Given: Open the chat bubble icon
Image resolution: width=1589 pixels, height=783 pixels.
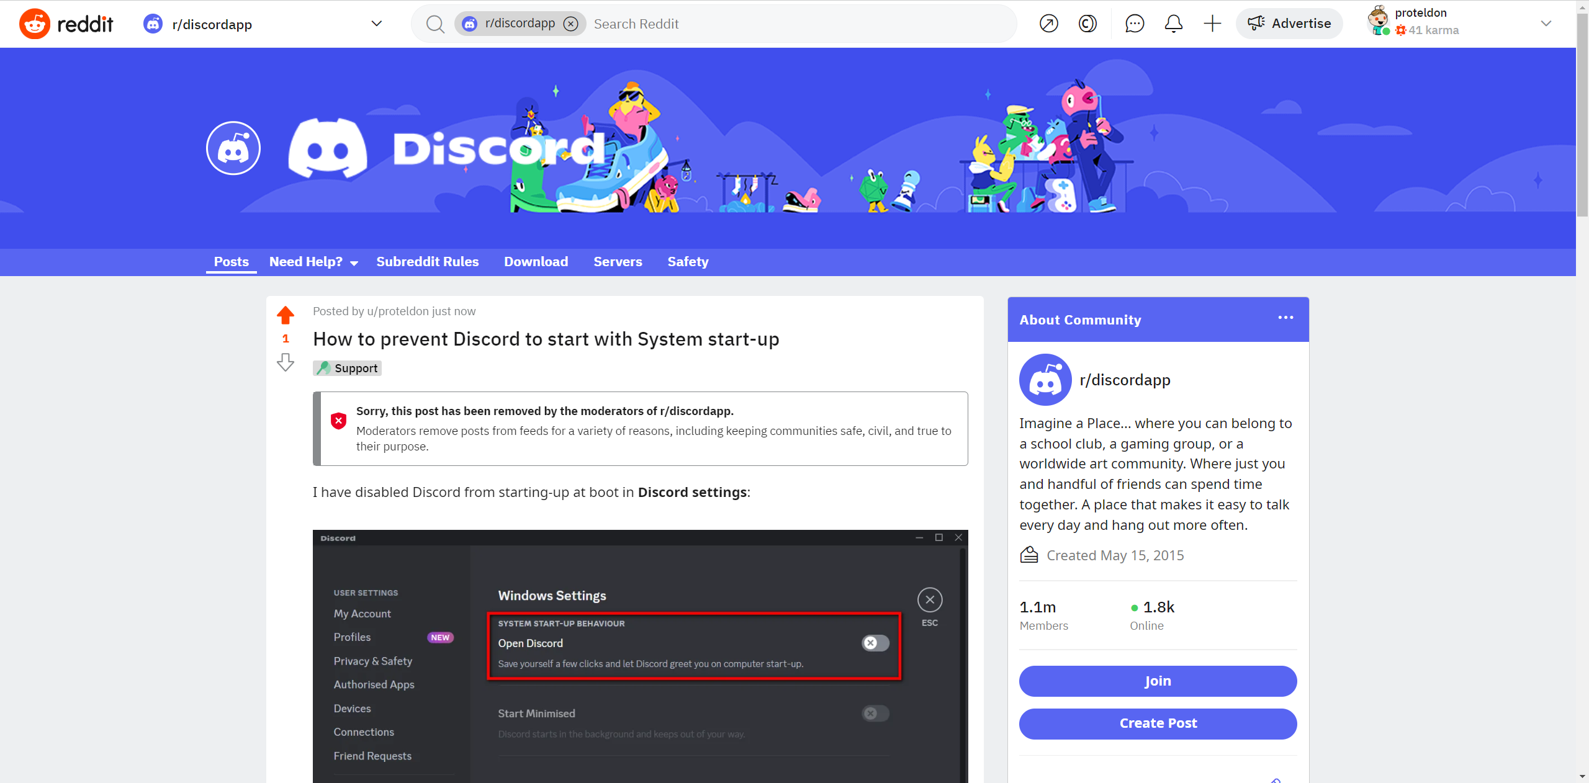Looking at the screenshot, I should click(x=1135, y=24).
